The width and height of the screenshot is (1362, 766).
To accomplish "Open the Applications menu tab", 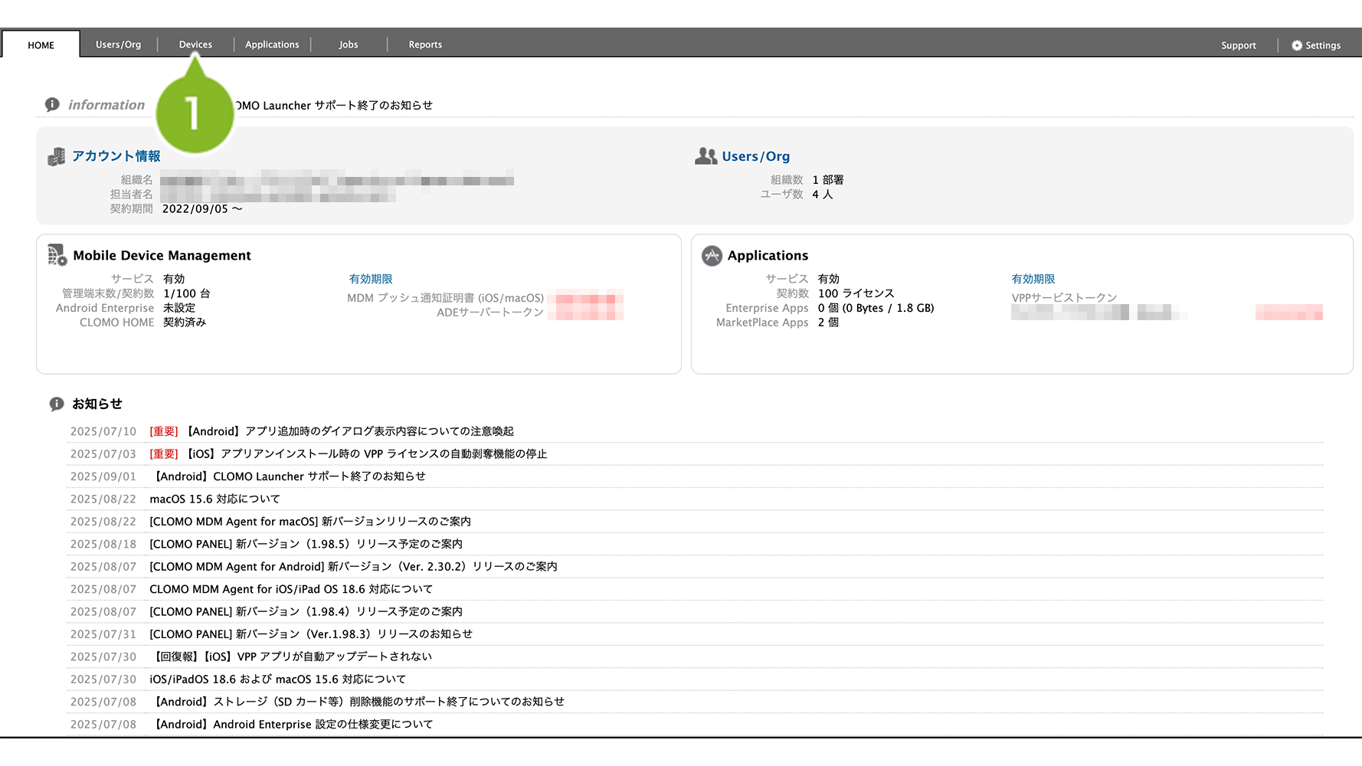I will 272,44.
